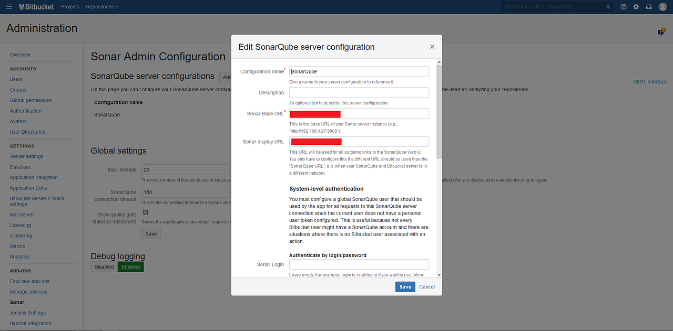Click the dialog scrollbar up arrow

pos(439,61)
